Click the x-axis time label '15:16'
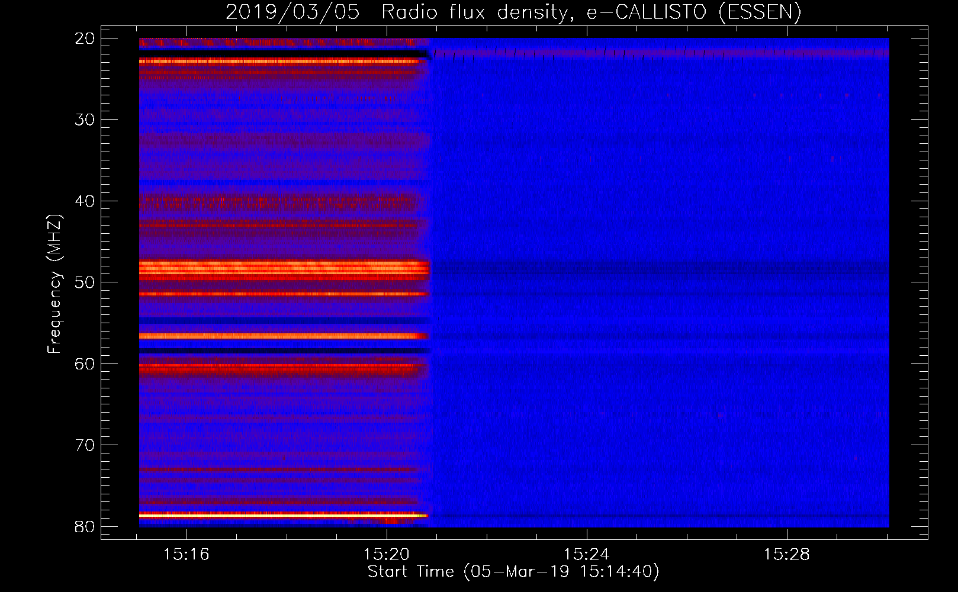 click(x=187, y=555)
